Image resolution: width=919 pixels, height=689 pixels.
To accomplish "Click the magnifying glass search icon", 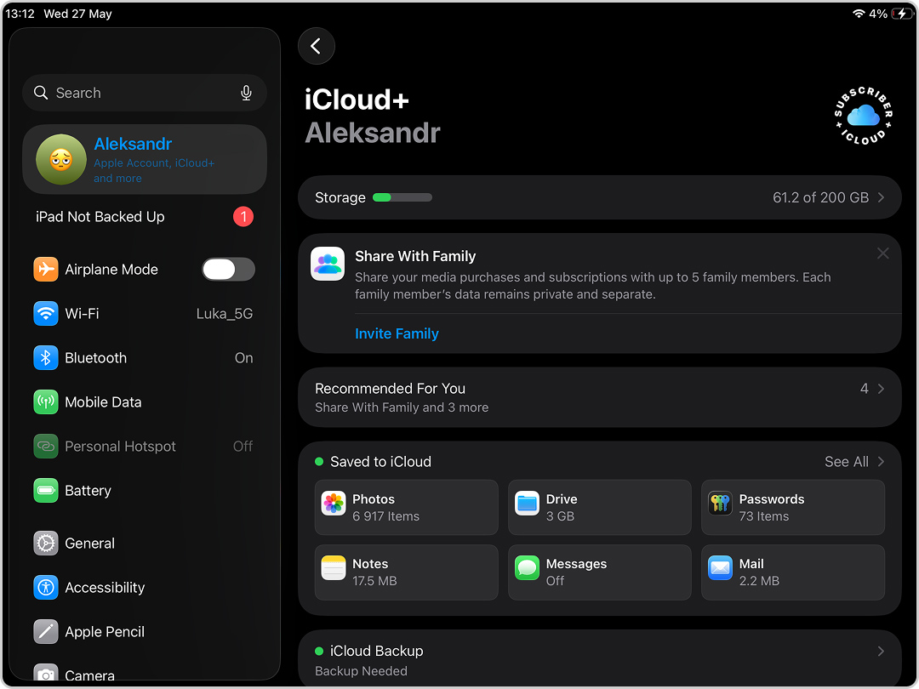I will (x=41, y=93).
